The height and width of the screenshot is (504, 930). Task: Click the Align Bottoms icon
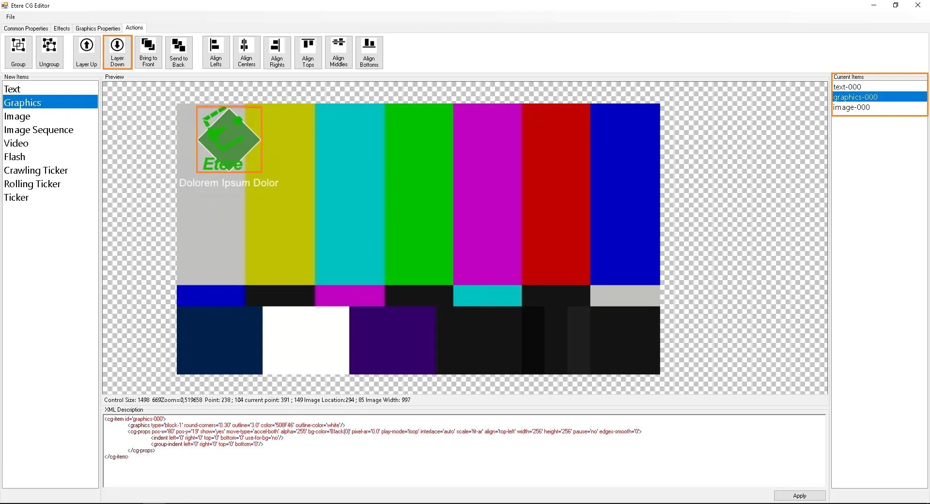[369, 52]
